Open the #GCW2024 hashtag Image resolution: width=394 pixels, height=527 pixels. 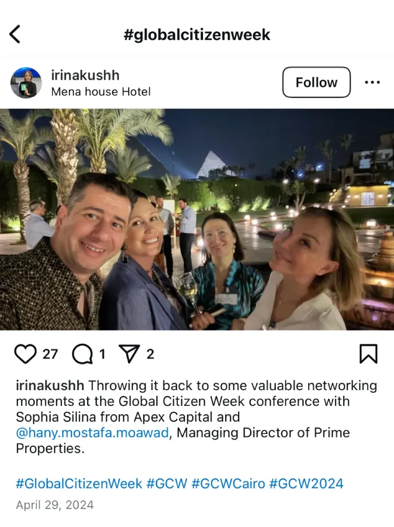pyautogui.click(x=306, y=484)
